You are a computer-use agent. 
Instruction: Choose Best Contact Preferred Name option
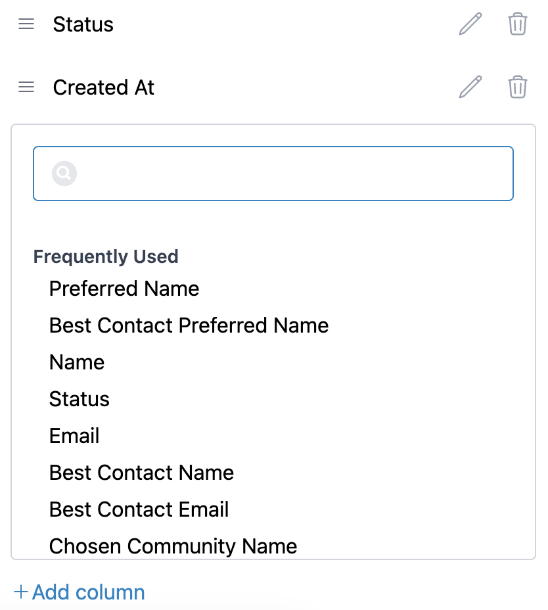coord(189,325)
